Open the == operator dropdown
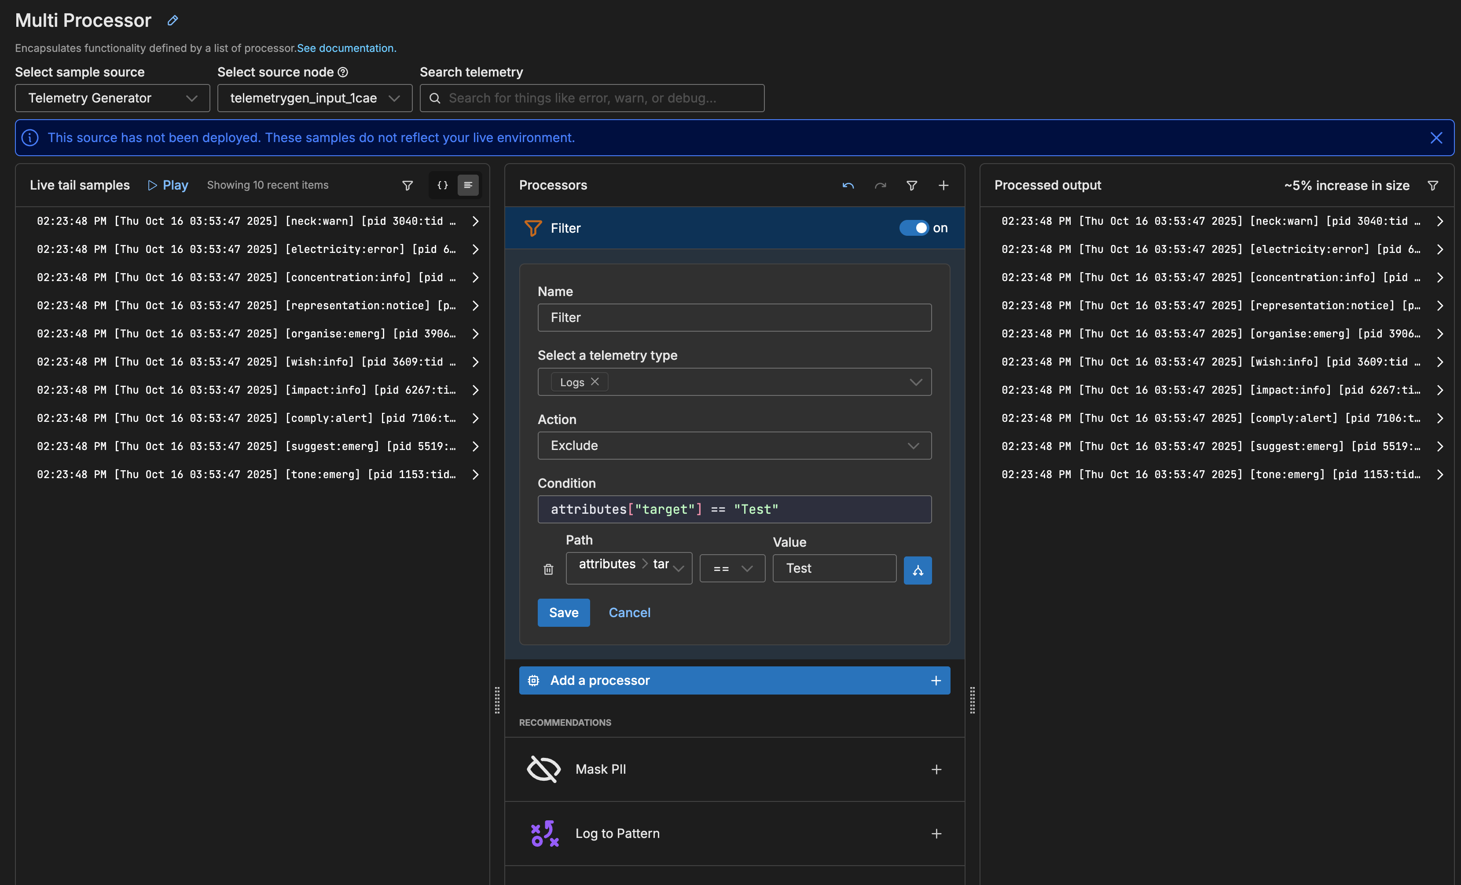 (x=732, y=568)
